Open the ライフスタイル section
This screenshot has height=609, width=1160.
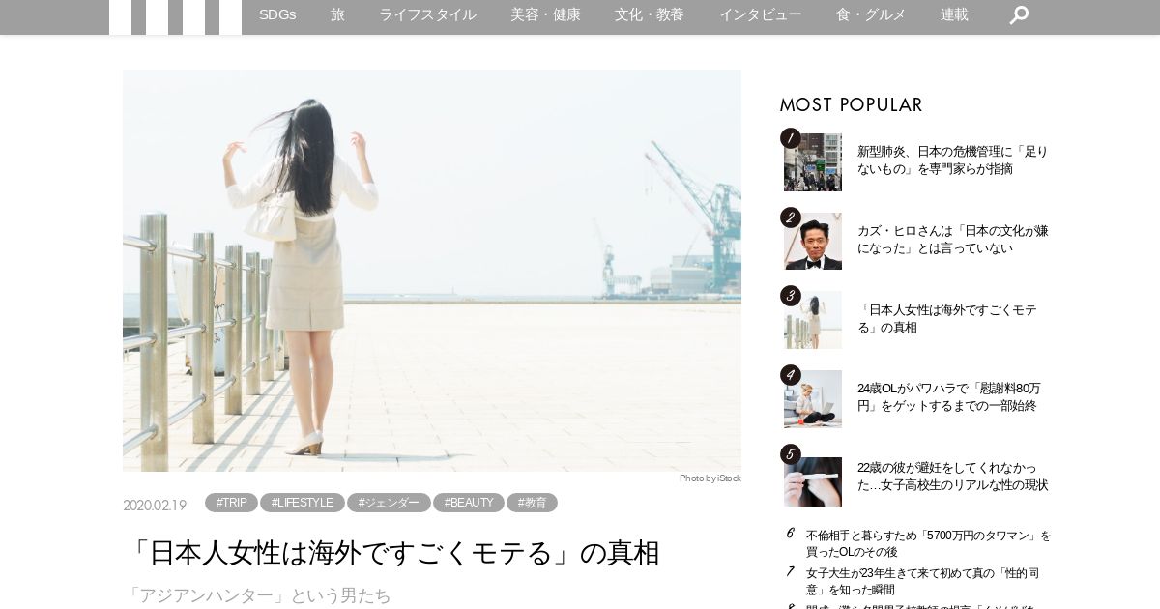tap(427, 14)
